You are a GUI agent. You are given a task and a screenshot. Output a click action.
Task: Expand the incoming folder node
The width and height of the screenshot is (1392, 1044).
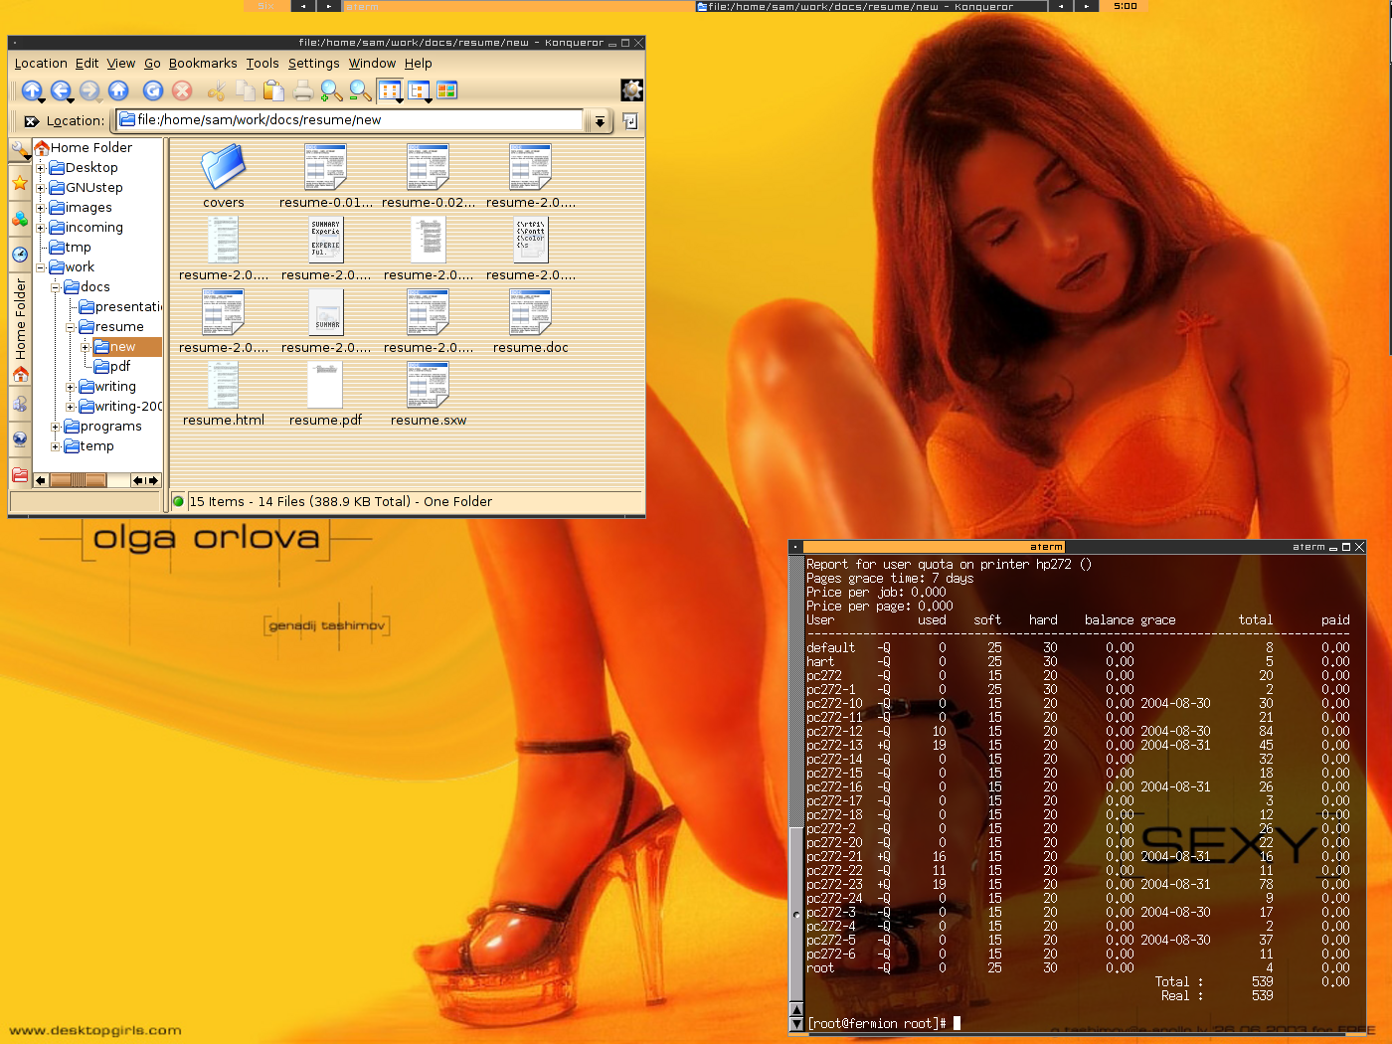click(41, 228)
